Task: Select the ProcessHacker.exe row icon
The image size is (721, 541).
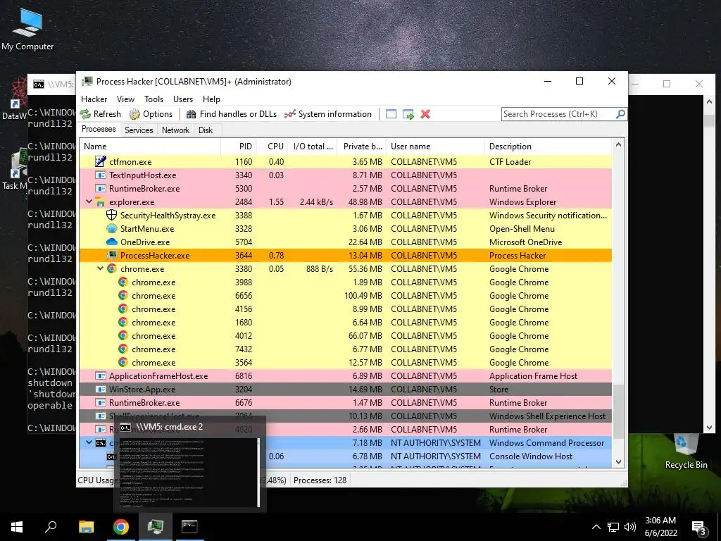Action: 111,255
